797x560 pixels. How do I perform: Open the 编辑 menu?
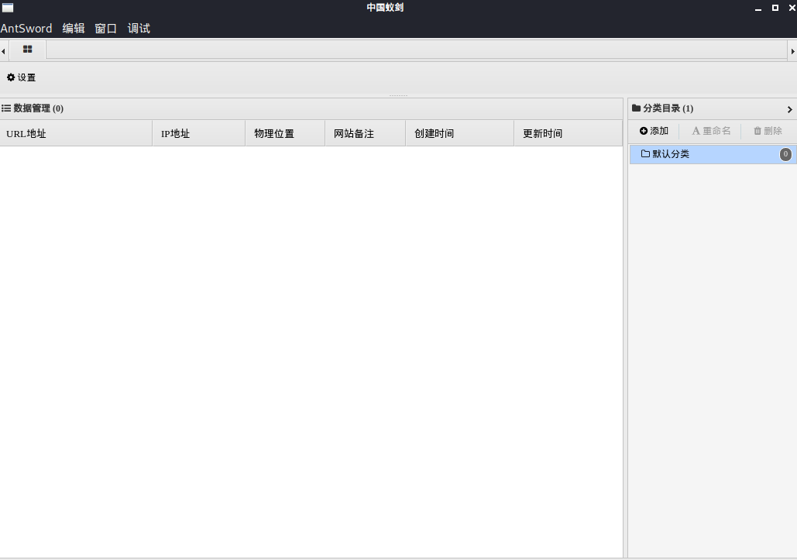(x=73, y=29)
